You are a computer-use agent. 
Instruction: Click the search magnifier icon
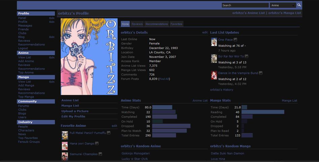tap(299, 5)
